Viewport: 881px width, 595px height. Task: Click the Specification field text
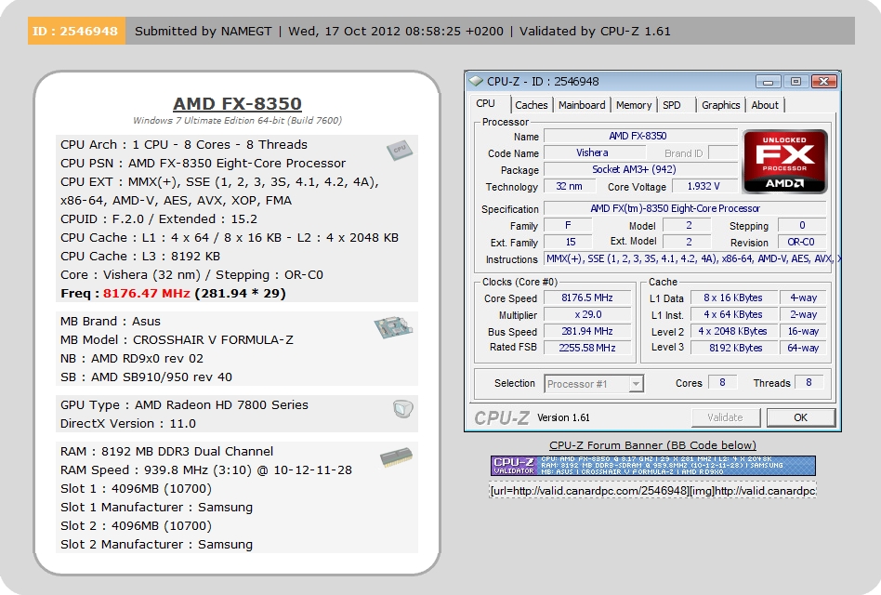pos(685,208)
